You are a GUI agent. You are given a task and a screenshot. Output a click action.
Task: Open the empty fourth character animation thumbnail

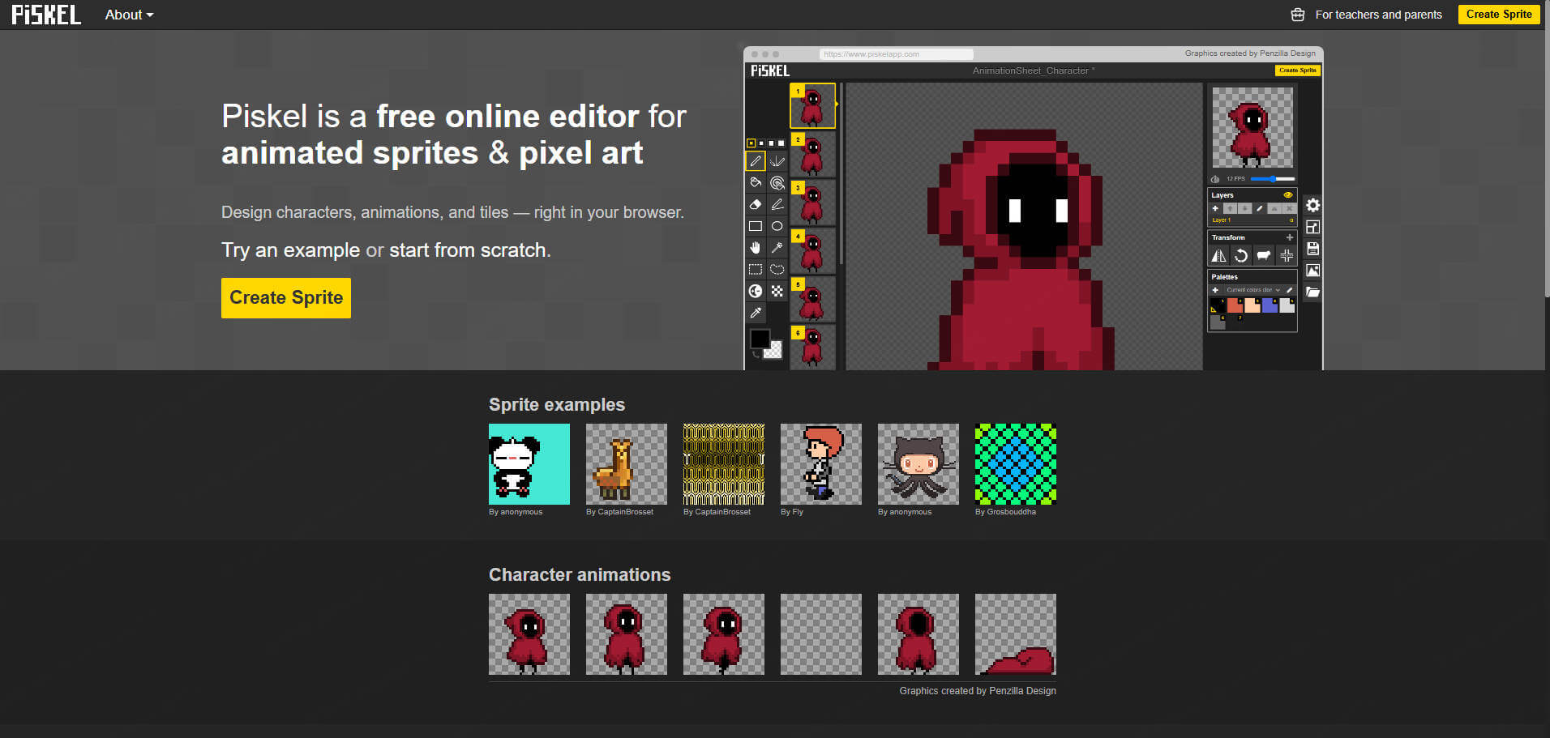click(821, 634)
